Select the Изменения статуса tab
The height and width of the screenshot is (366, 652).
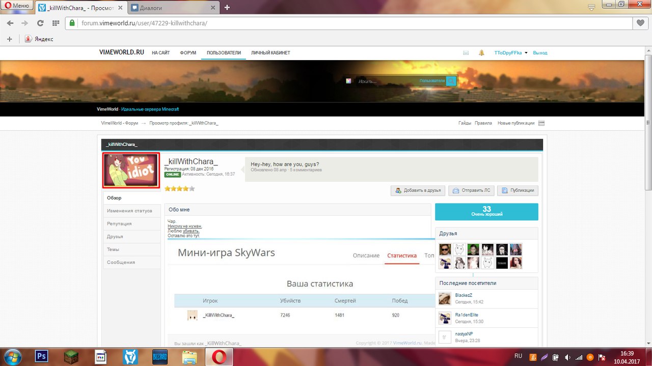point(132,211)
